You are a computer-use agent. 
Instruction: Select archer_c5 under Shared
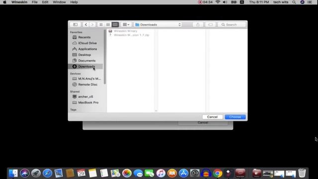click(85, 96)
